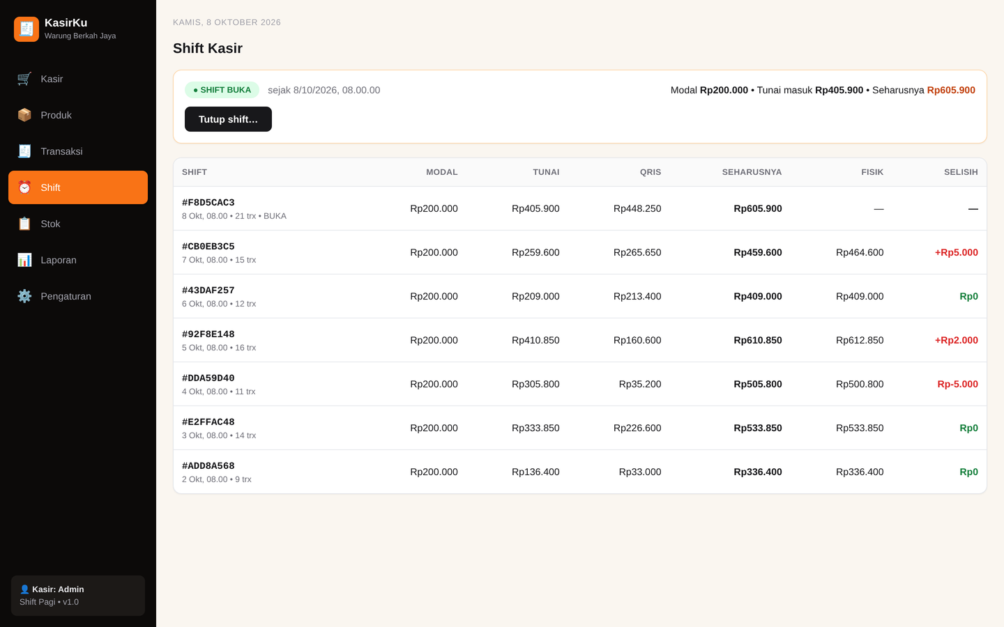The image size is (1004, 627).
Task: Click Warung Berkah Jaya store name
Action: click(x=80, y=36)
